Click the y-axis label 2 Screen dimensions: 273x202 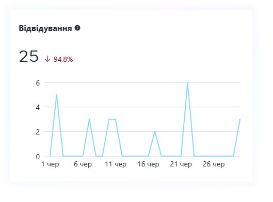38,132
